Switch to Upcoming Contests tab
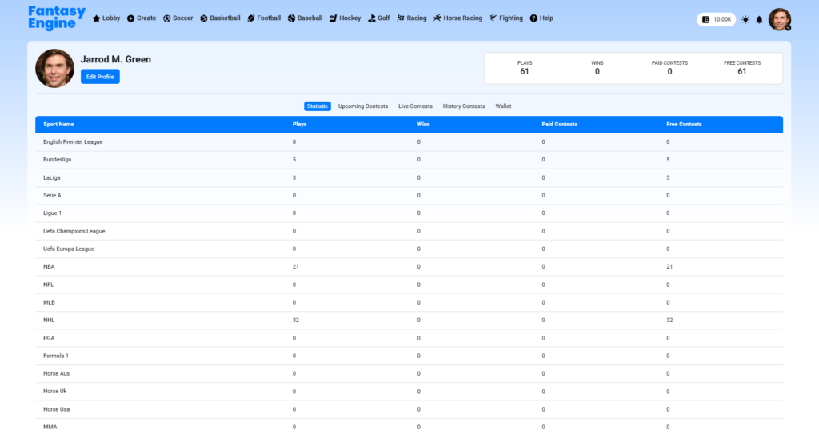 (363, 106)
